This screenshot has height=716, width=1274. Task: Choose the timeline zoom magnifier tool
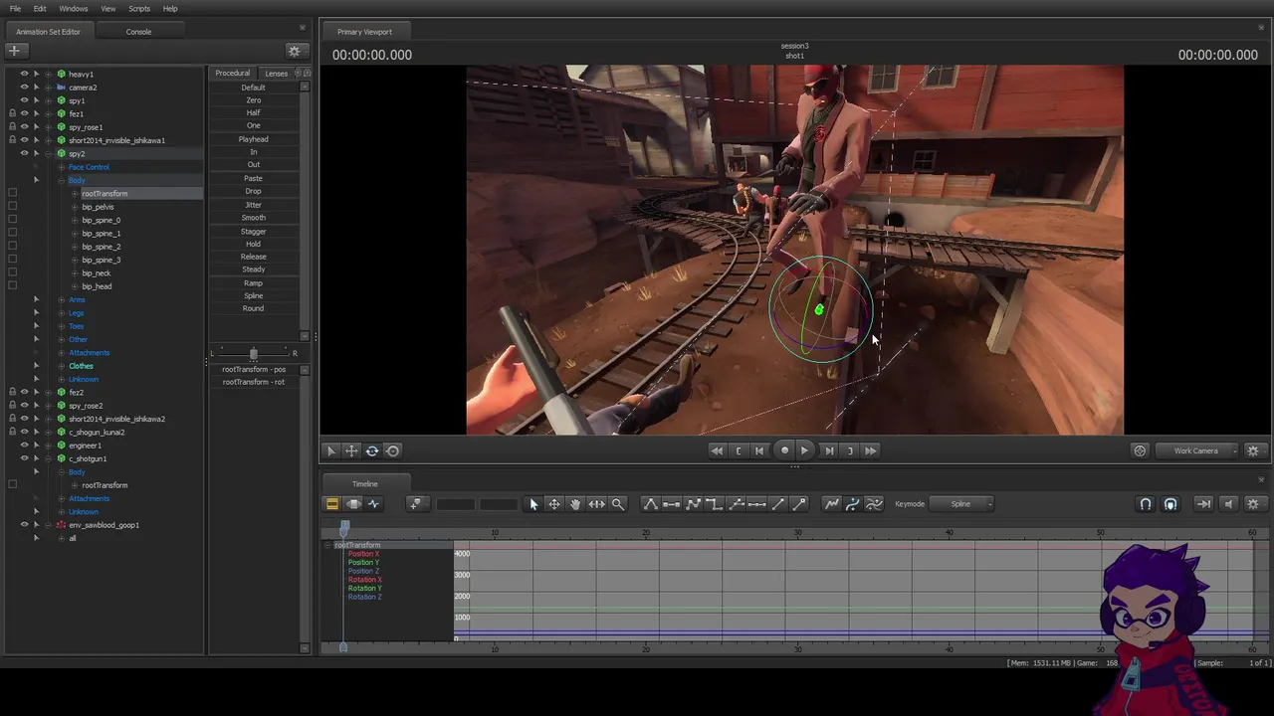point(618,504)
